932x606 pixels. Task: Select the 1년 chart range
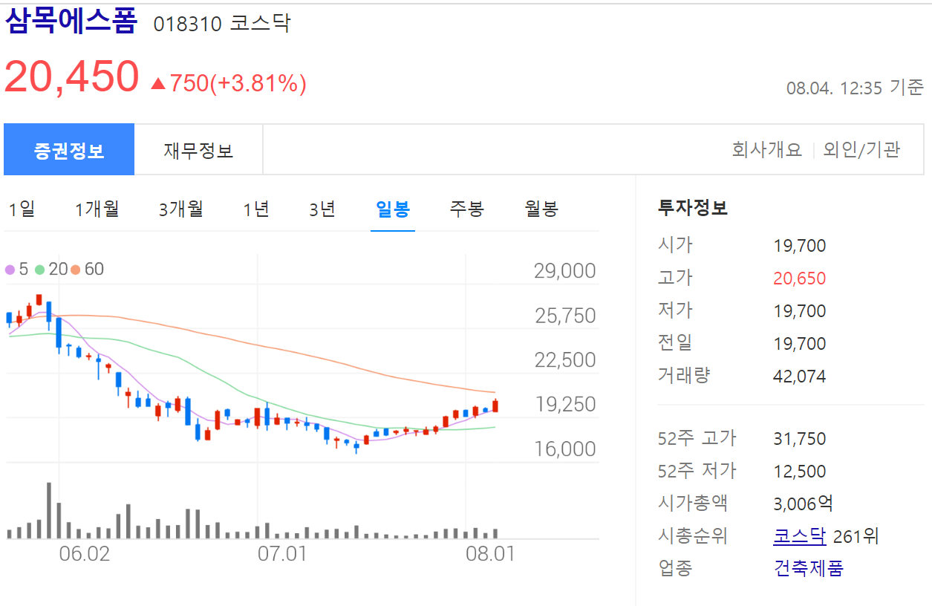[255, 209]
